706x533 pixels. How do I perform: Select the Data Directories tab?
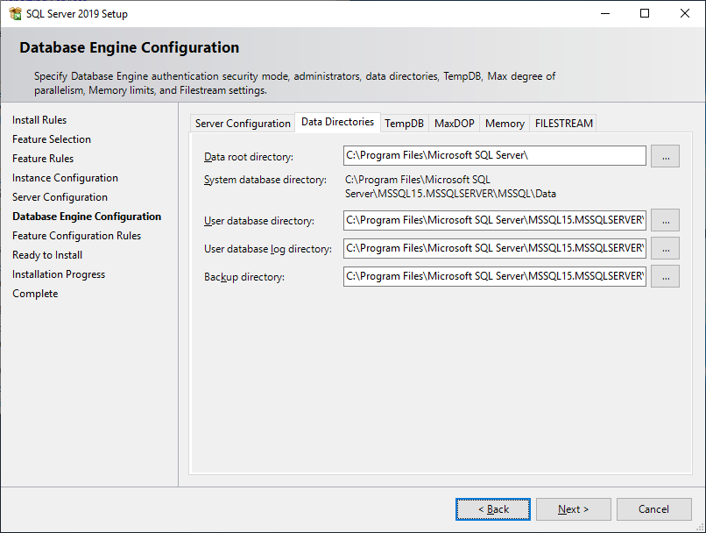(338, 122)
